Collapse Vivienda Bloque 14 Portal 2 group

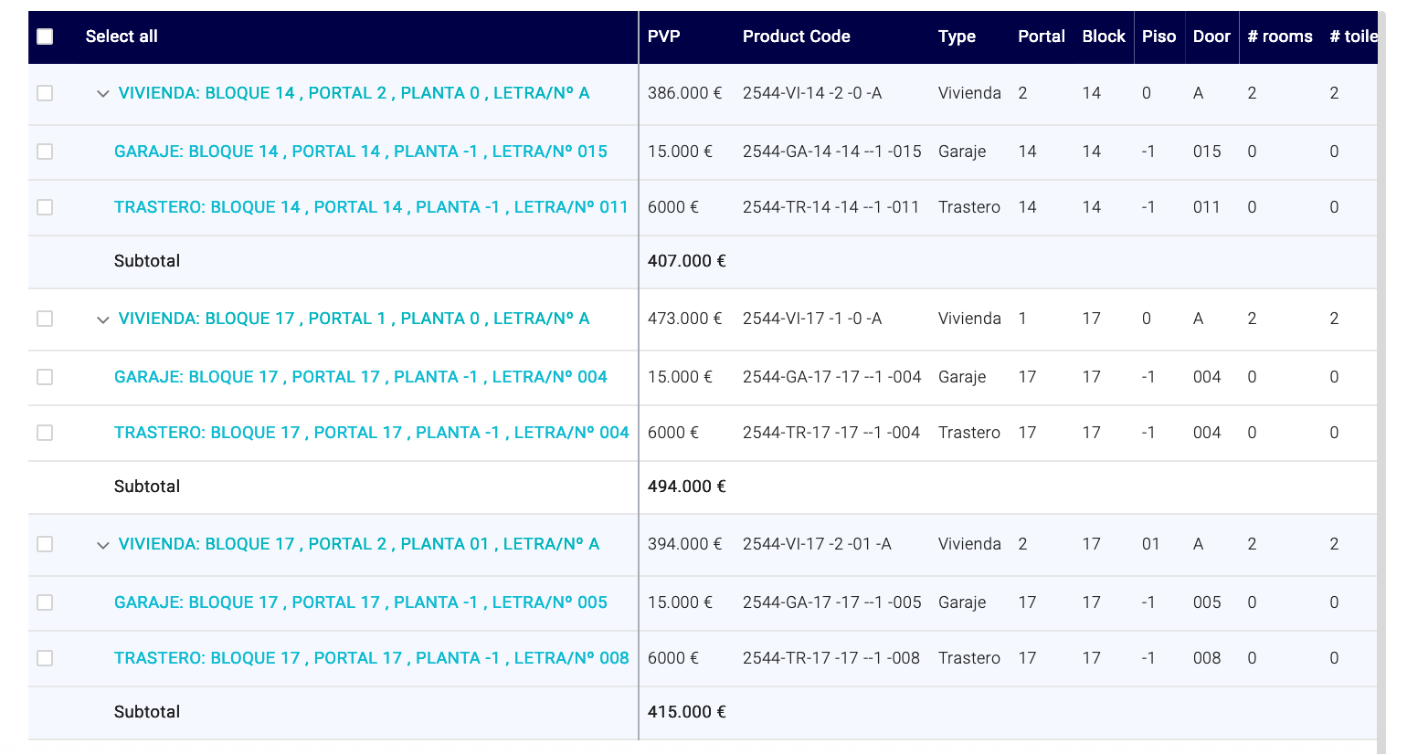[102, 94]
